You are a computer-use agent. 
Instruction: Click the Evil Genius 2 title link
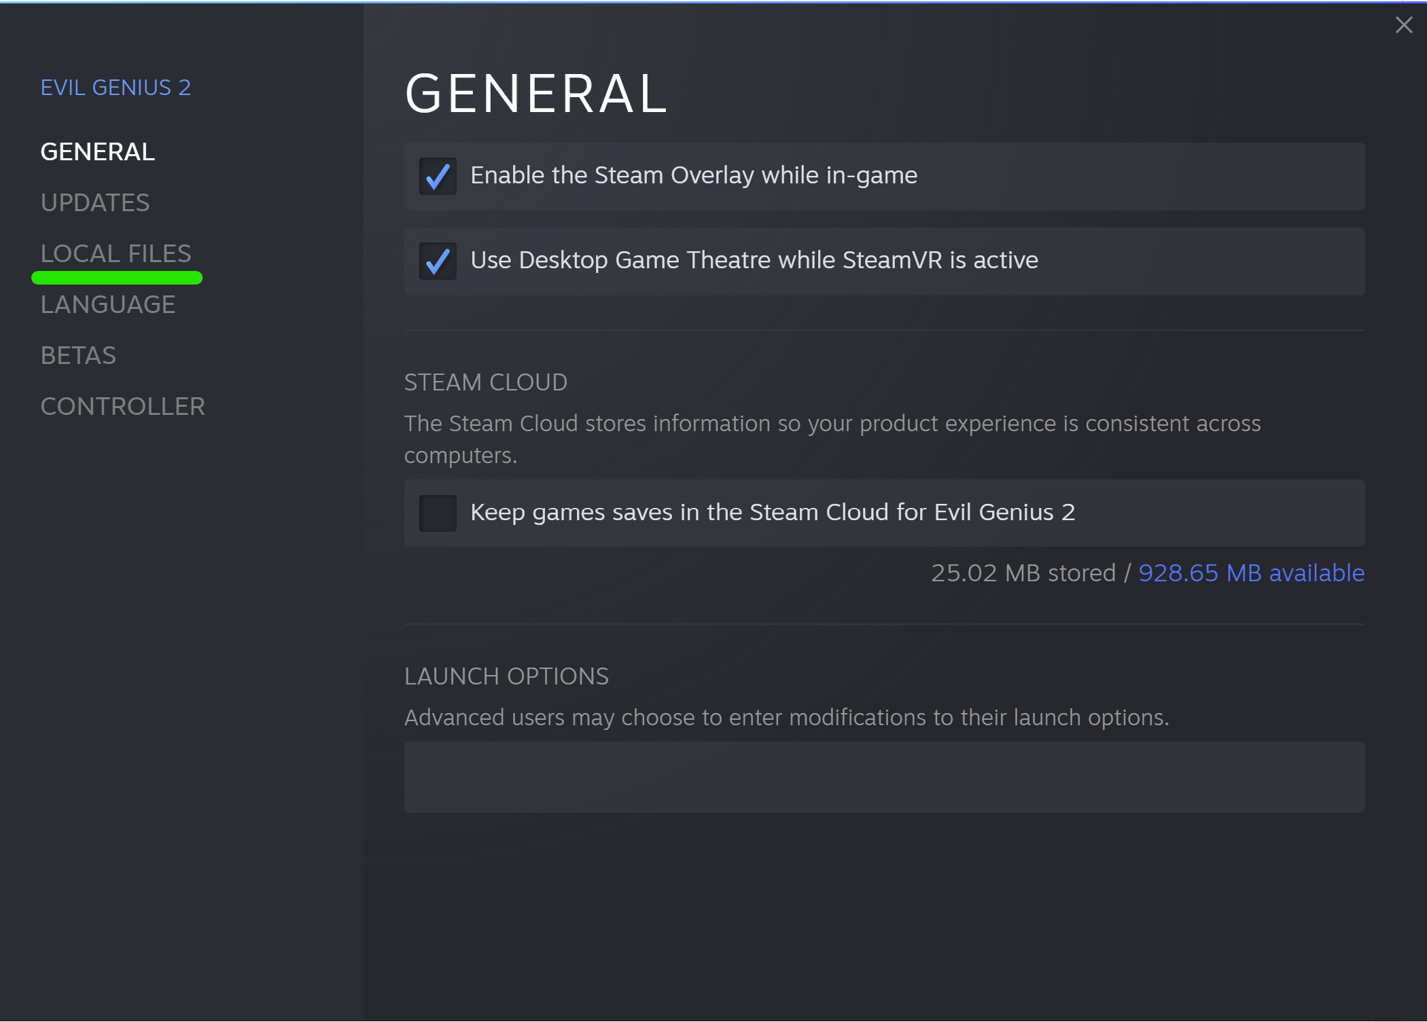point(116,87)
